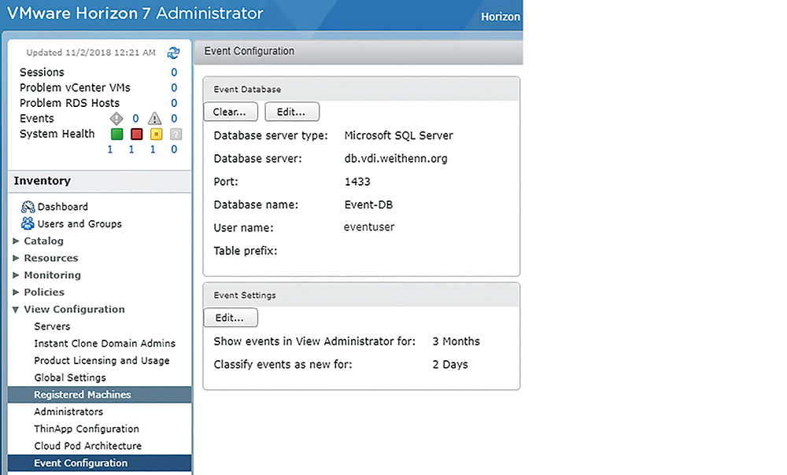Open Dashboard via its gauge icon

28,207
